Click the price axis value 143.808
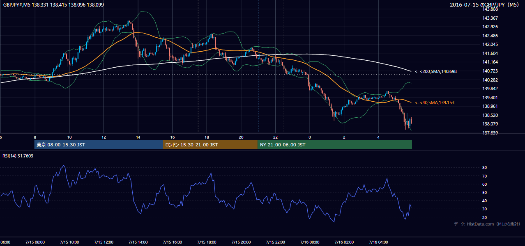 coord(490,9)
